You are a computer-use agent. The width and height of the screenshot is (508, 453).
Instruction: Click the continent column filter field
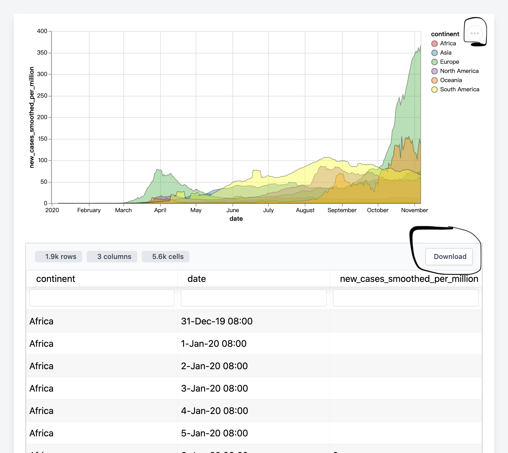(102, 298)
